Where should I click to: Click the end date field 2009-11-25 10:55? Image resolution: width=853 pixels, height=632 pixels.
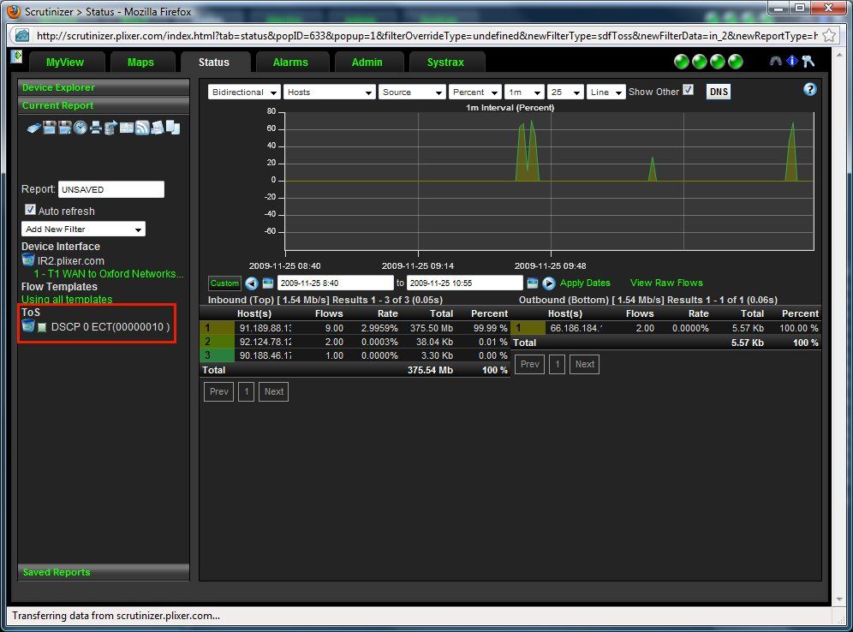coord(464,283)
